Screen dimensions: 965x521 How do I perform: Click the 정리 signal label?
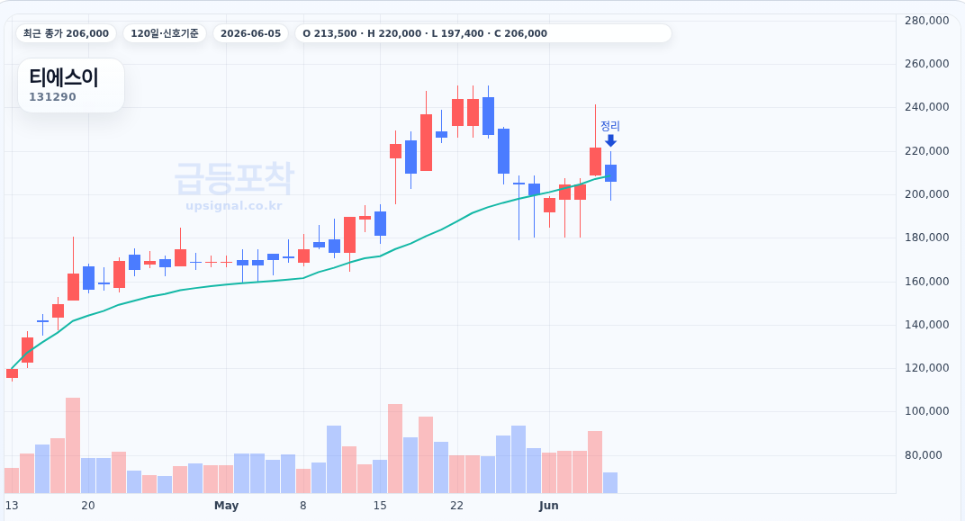point(610,125)
